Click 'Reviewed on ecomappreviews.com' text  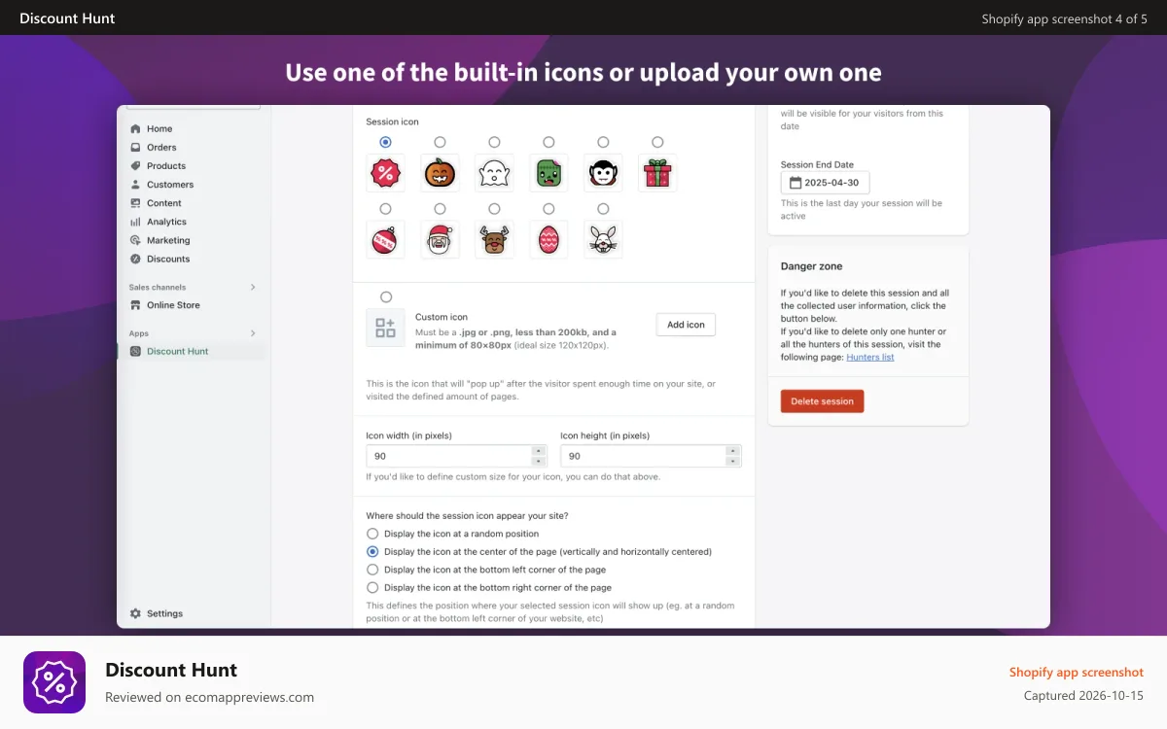tap(210, 697)
